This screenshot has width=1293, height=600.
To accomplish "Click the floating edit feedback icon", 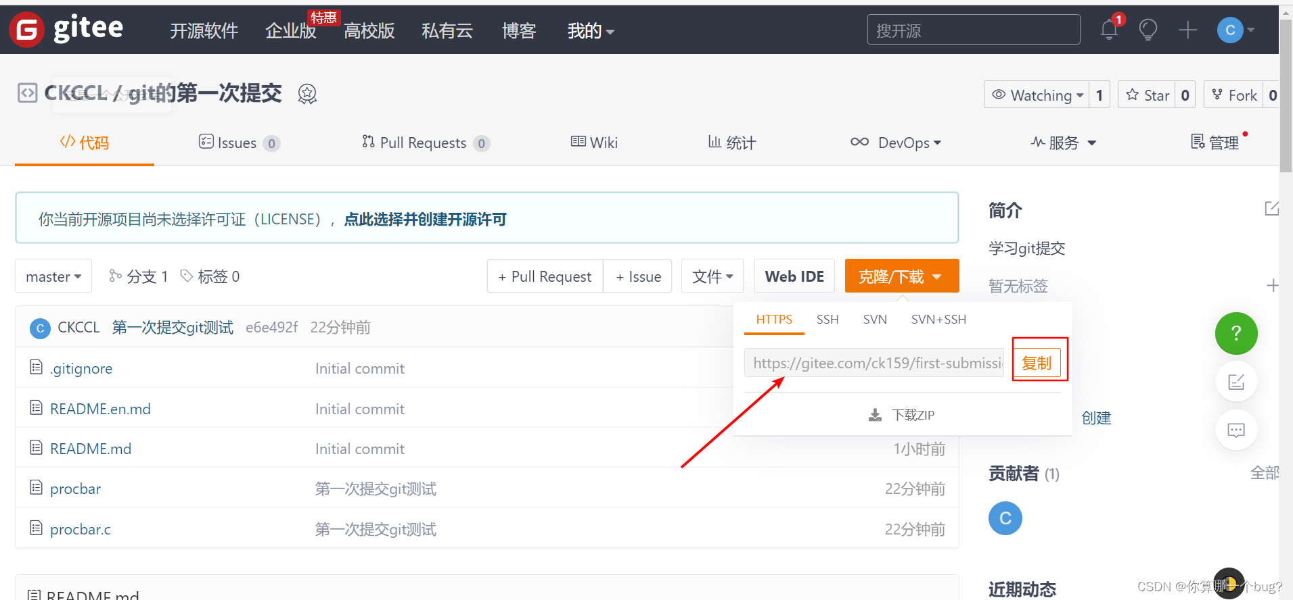I will point(1236,382).
